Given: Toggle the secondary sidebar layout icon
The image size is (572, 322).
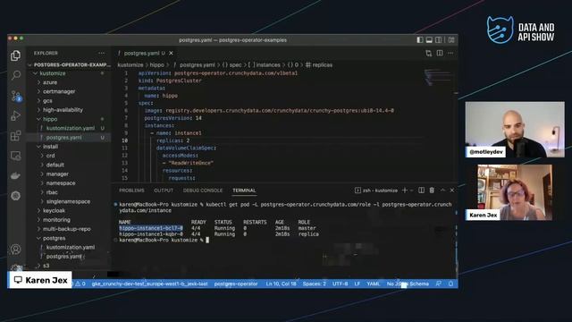Looking at the screenshot, I should pyautogui.click(x=439, y=39).
